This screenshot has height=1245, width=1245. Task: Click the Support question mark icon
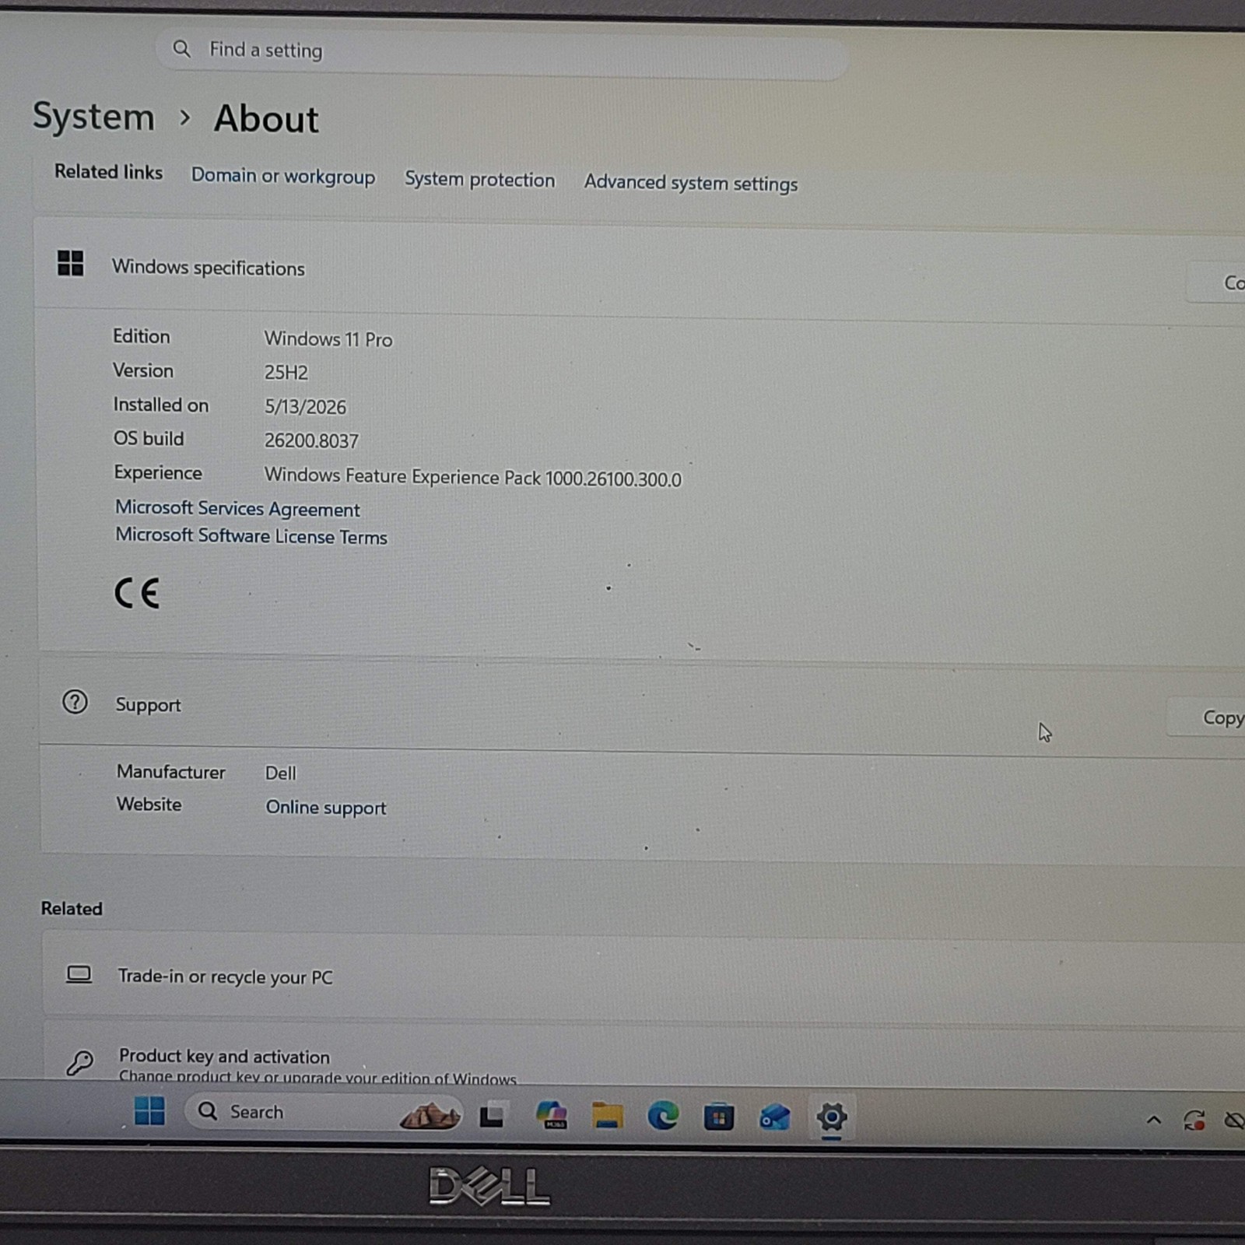click(x=75, y=703)
